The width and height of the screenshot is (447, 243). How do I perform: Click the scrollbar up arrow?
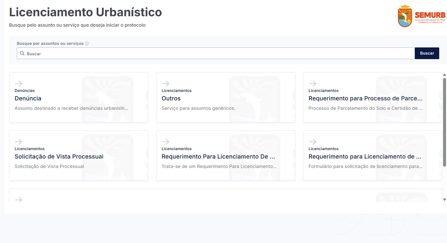tap(445, 75)
